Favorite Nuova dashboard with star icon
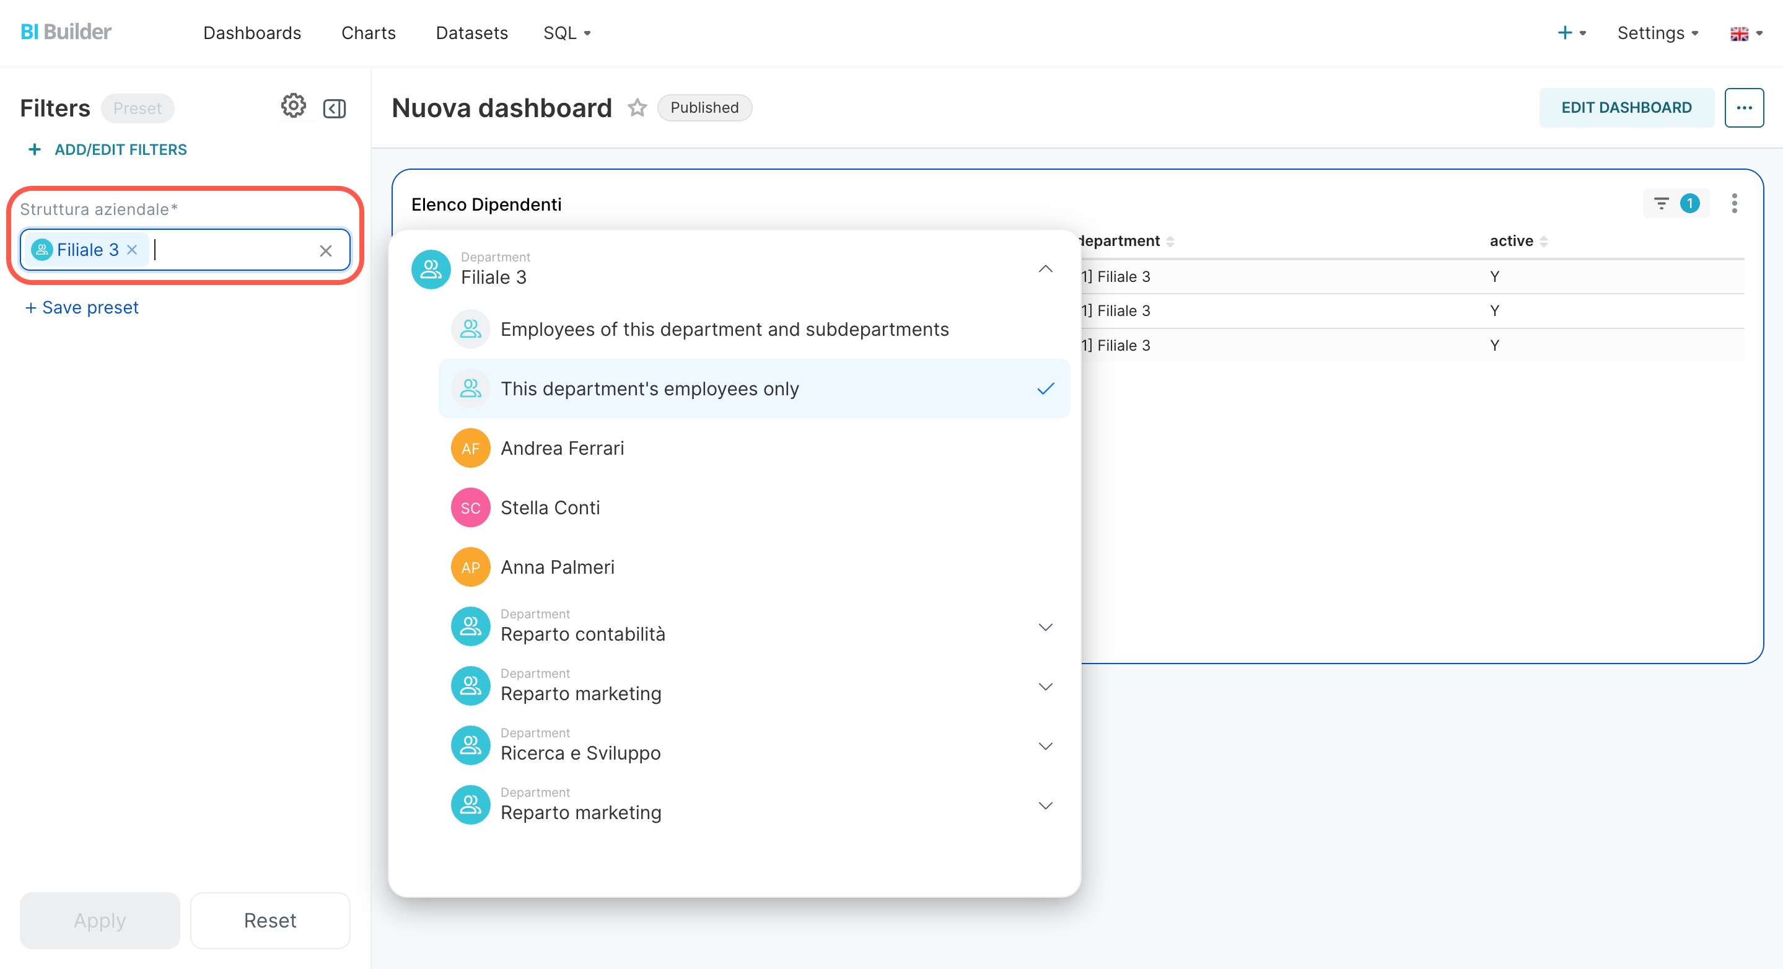The width and height of the screenshot is (1783, 969). pyautogui.click(x=637, y=108)
